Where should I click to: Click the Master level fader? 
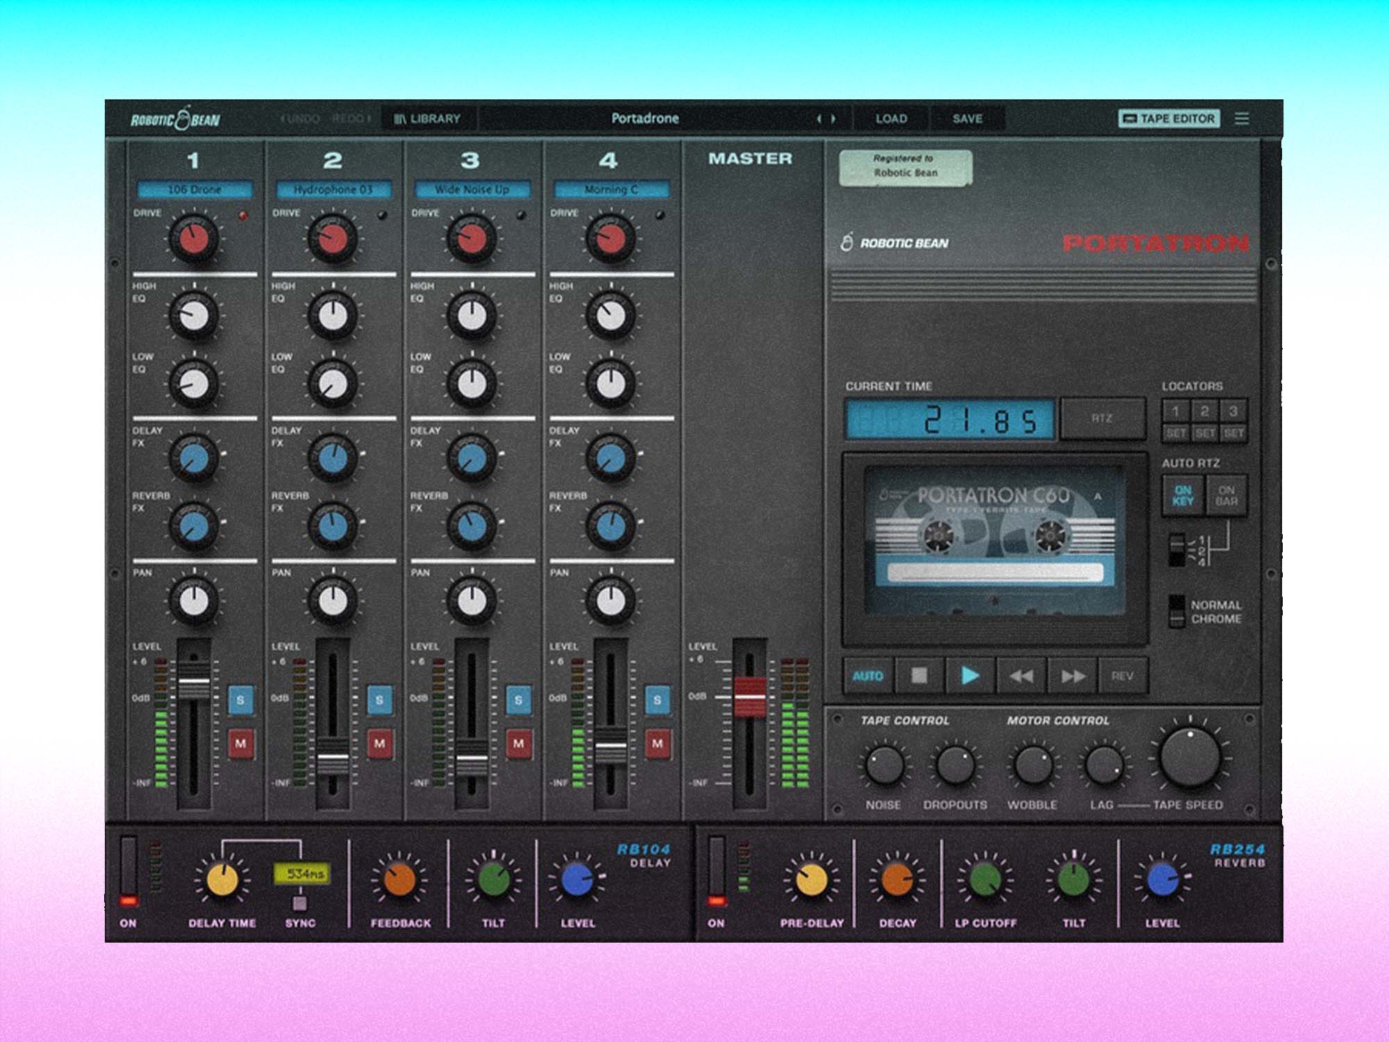click(x=750, y=697)
